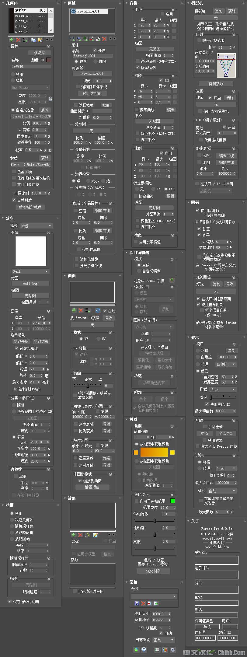Screen dimensions: 247x657
Task: Lock width height padlock in 几何体
Action: click(x=50, y=98)
